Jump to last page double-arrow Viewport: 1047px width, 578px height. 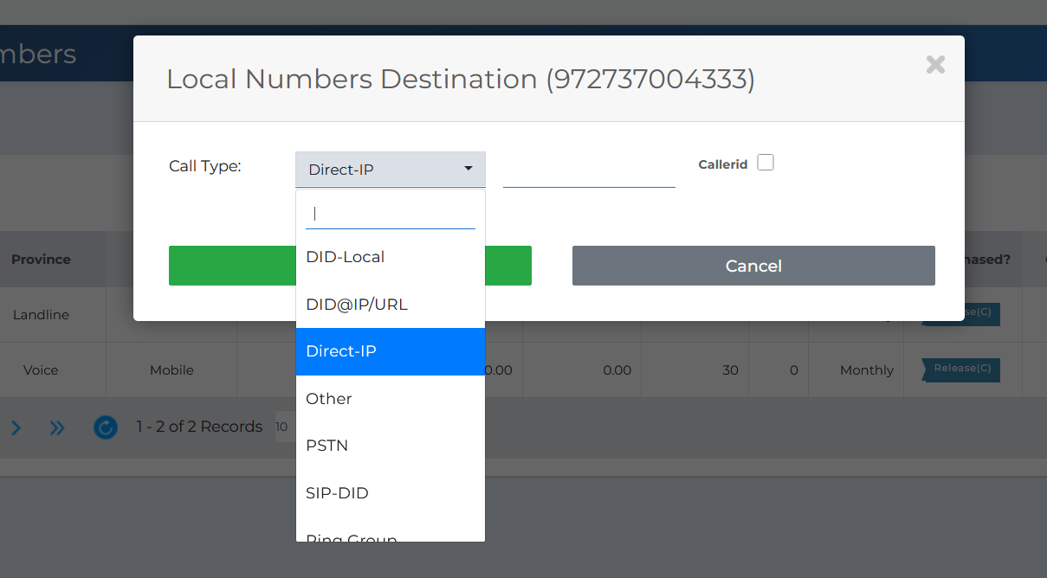coord(57,427)
